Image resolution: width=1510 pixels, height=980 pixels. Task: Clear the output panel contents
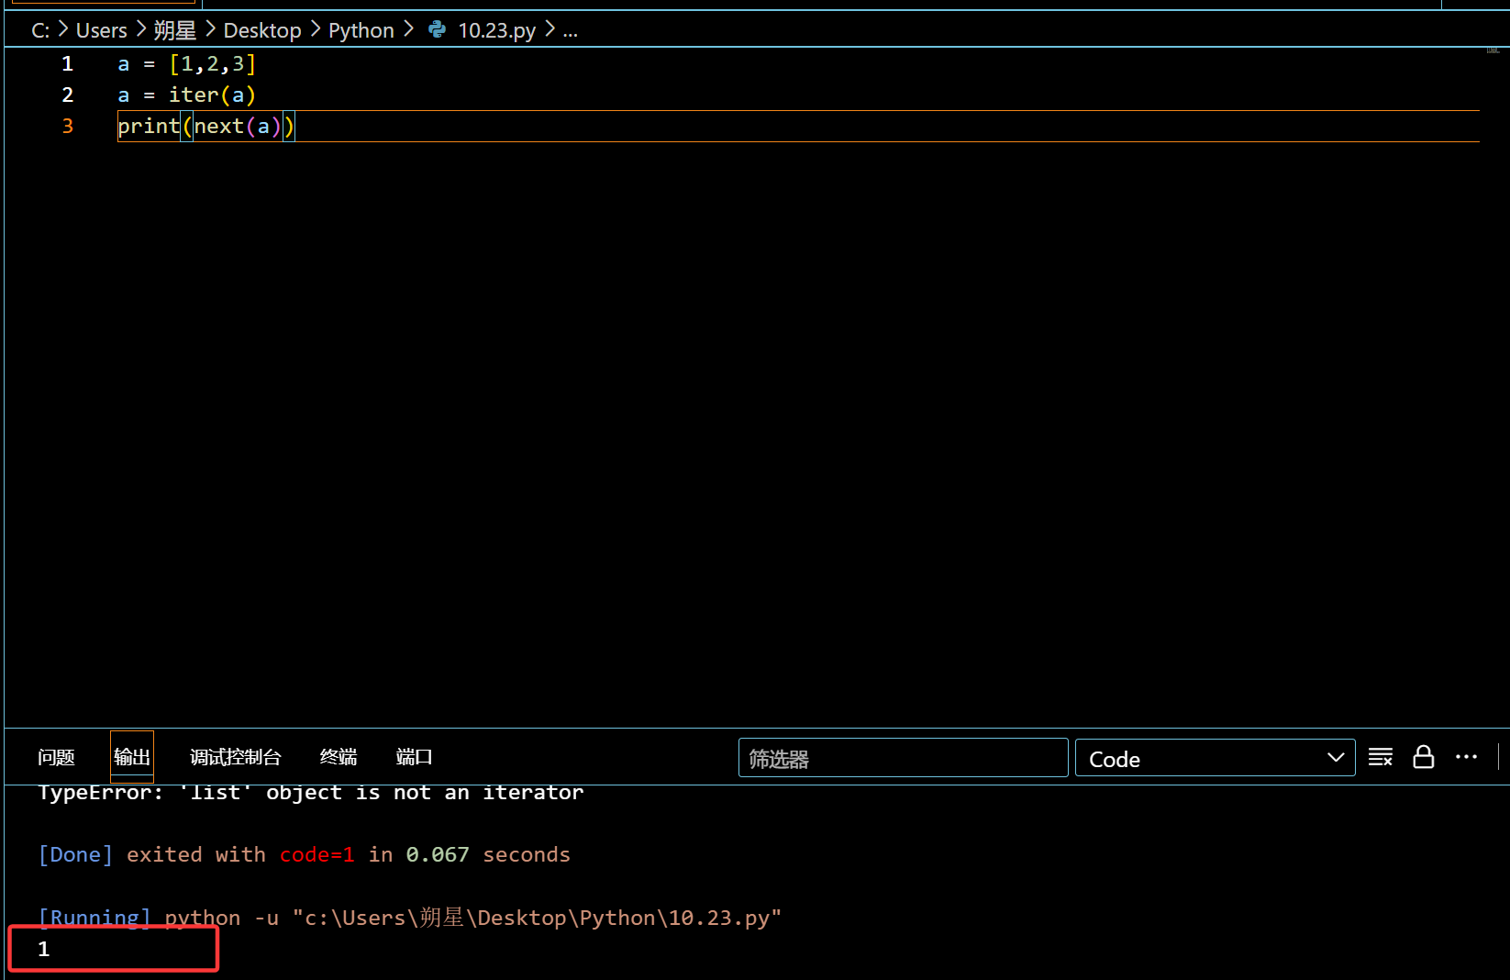point(1380,757)
